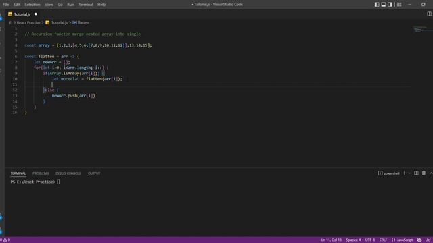
Task: Change indentation via Spaces: 4
Action: click(353, 240)
